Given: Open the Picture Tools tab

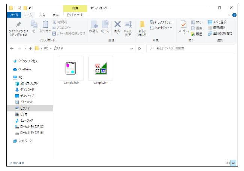Looking at the screenshot, I should pos(75,15).
